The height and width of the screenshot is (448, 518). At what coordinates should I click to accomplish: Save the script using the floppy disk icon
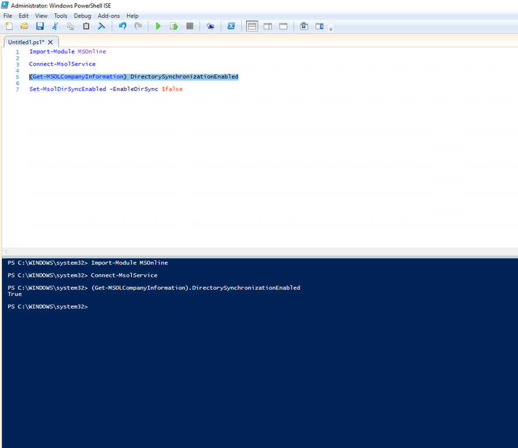click(40, 26)
